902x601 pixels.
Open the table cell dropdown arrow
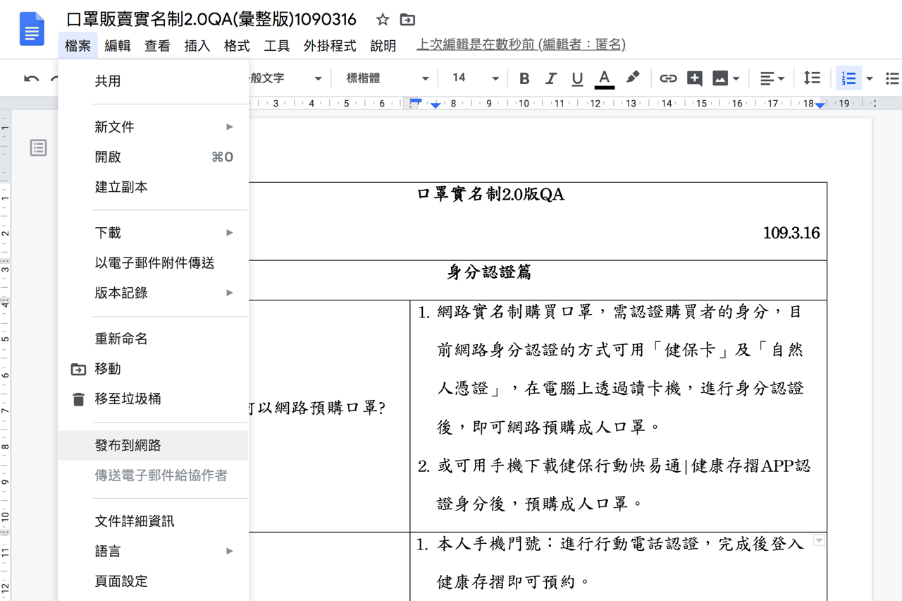pos(818,540)
